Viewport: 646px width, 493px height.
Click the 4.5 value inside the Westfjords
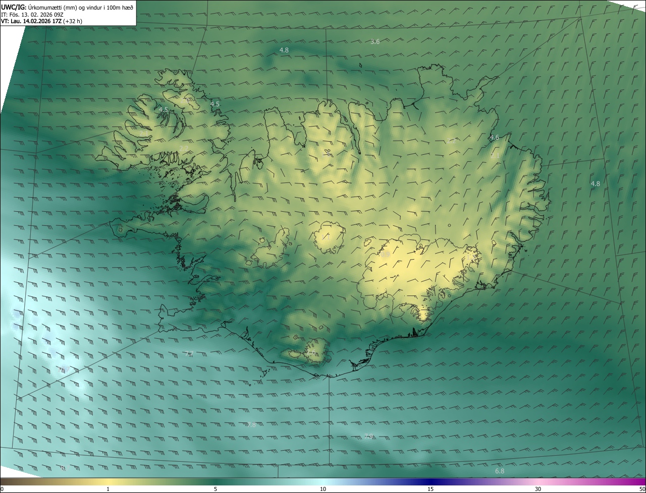164,109
